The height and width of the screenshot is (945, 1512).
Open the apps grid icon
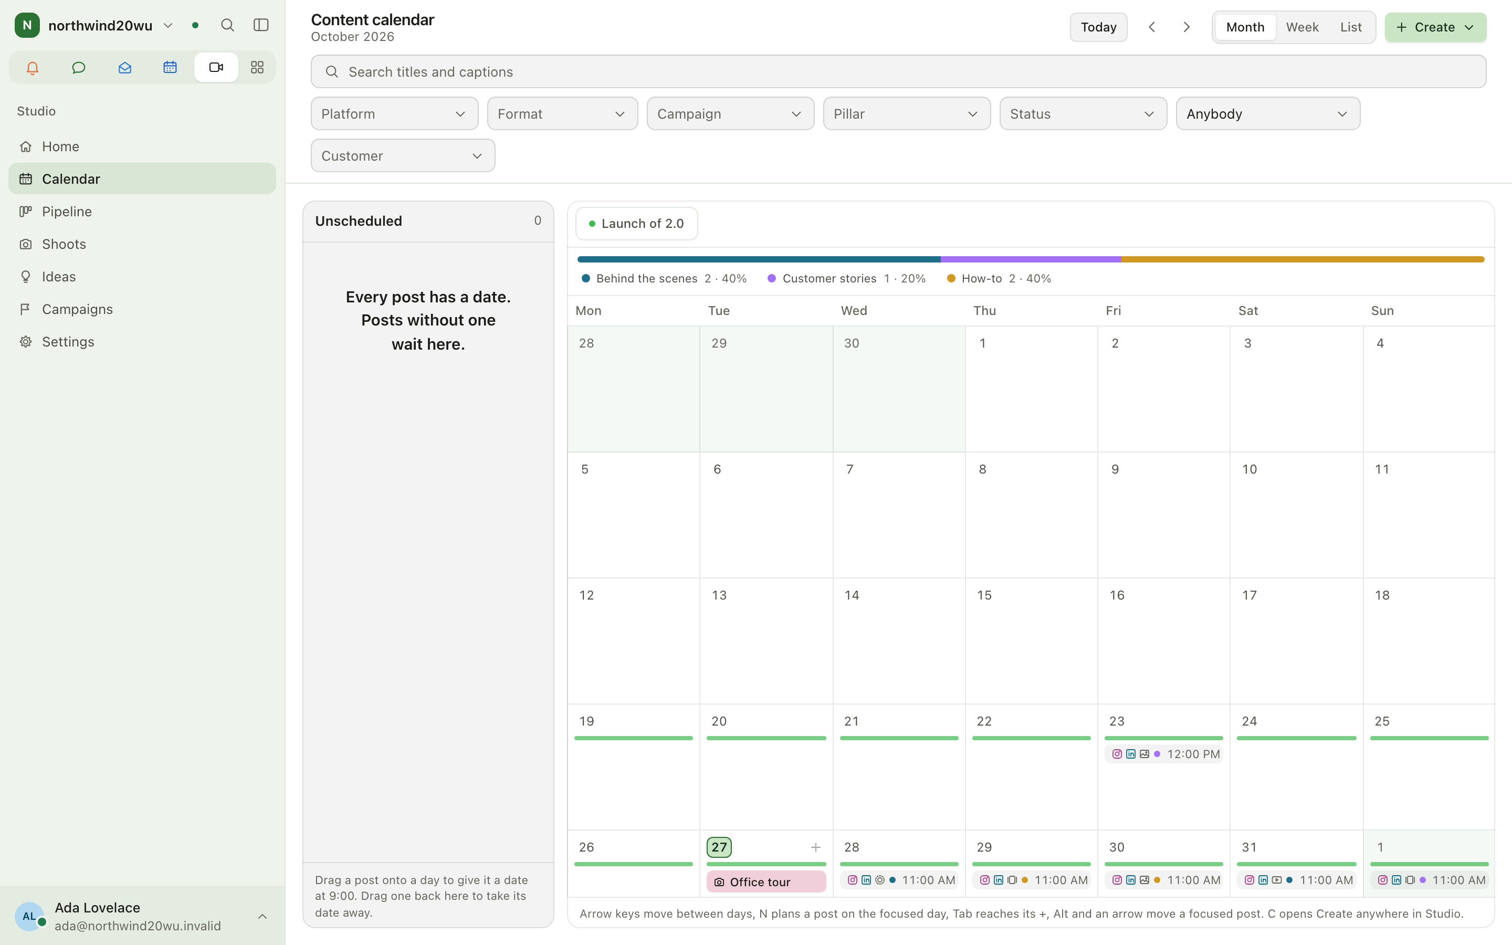(257, 68)
